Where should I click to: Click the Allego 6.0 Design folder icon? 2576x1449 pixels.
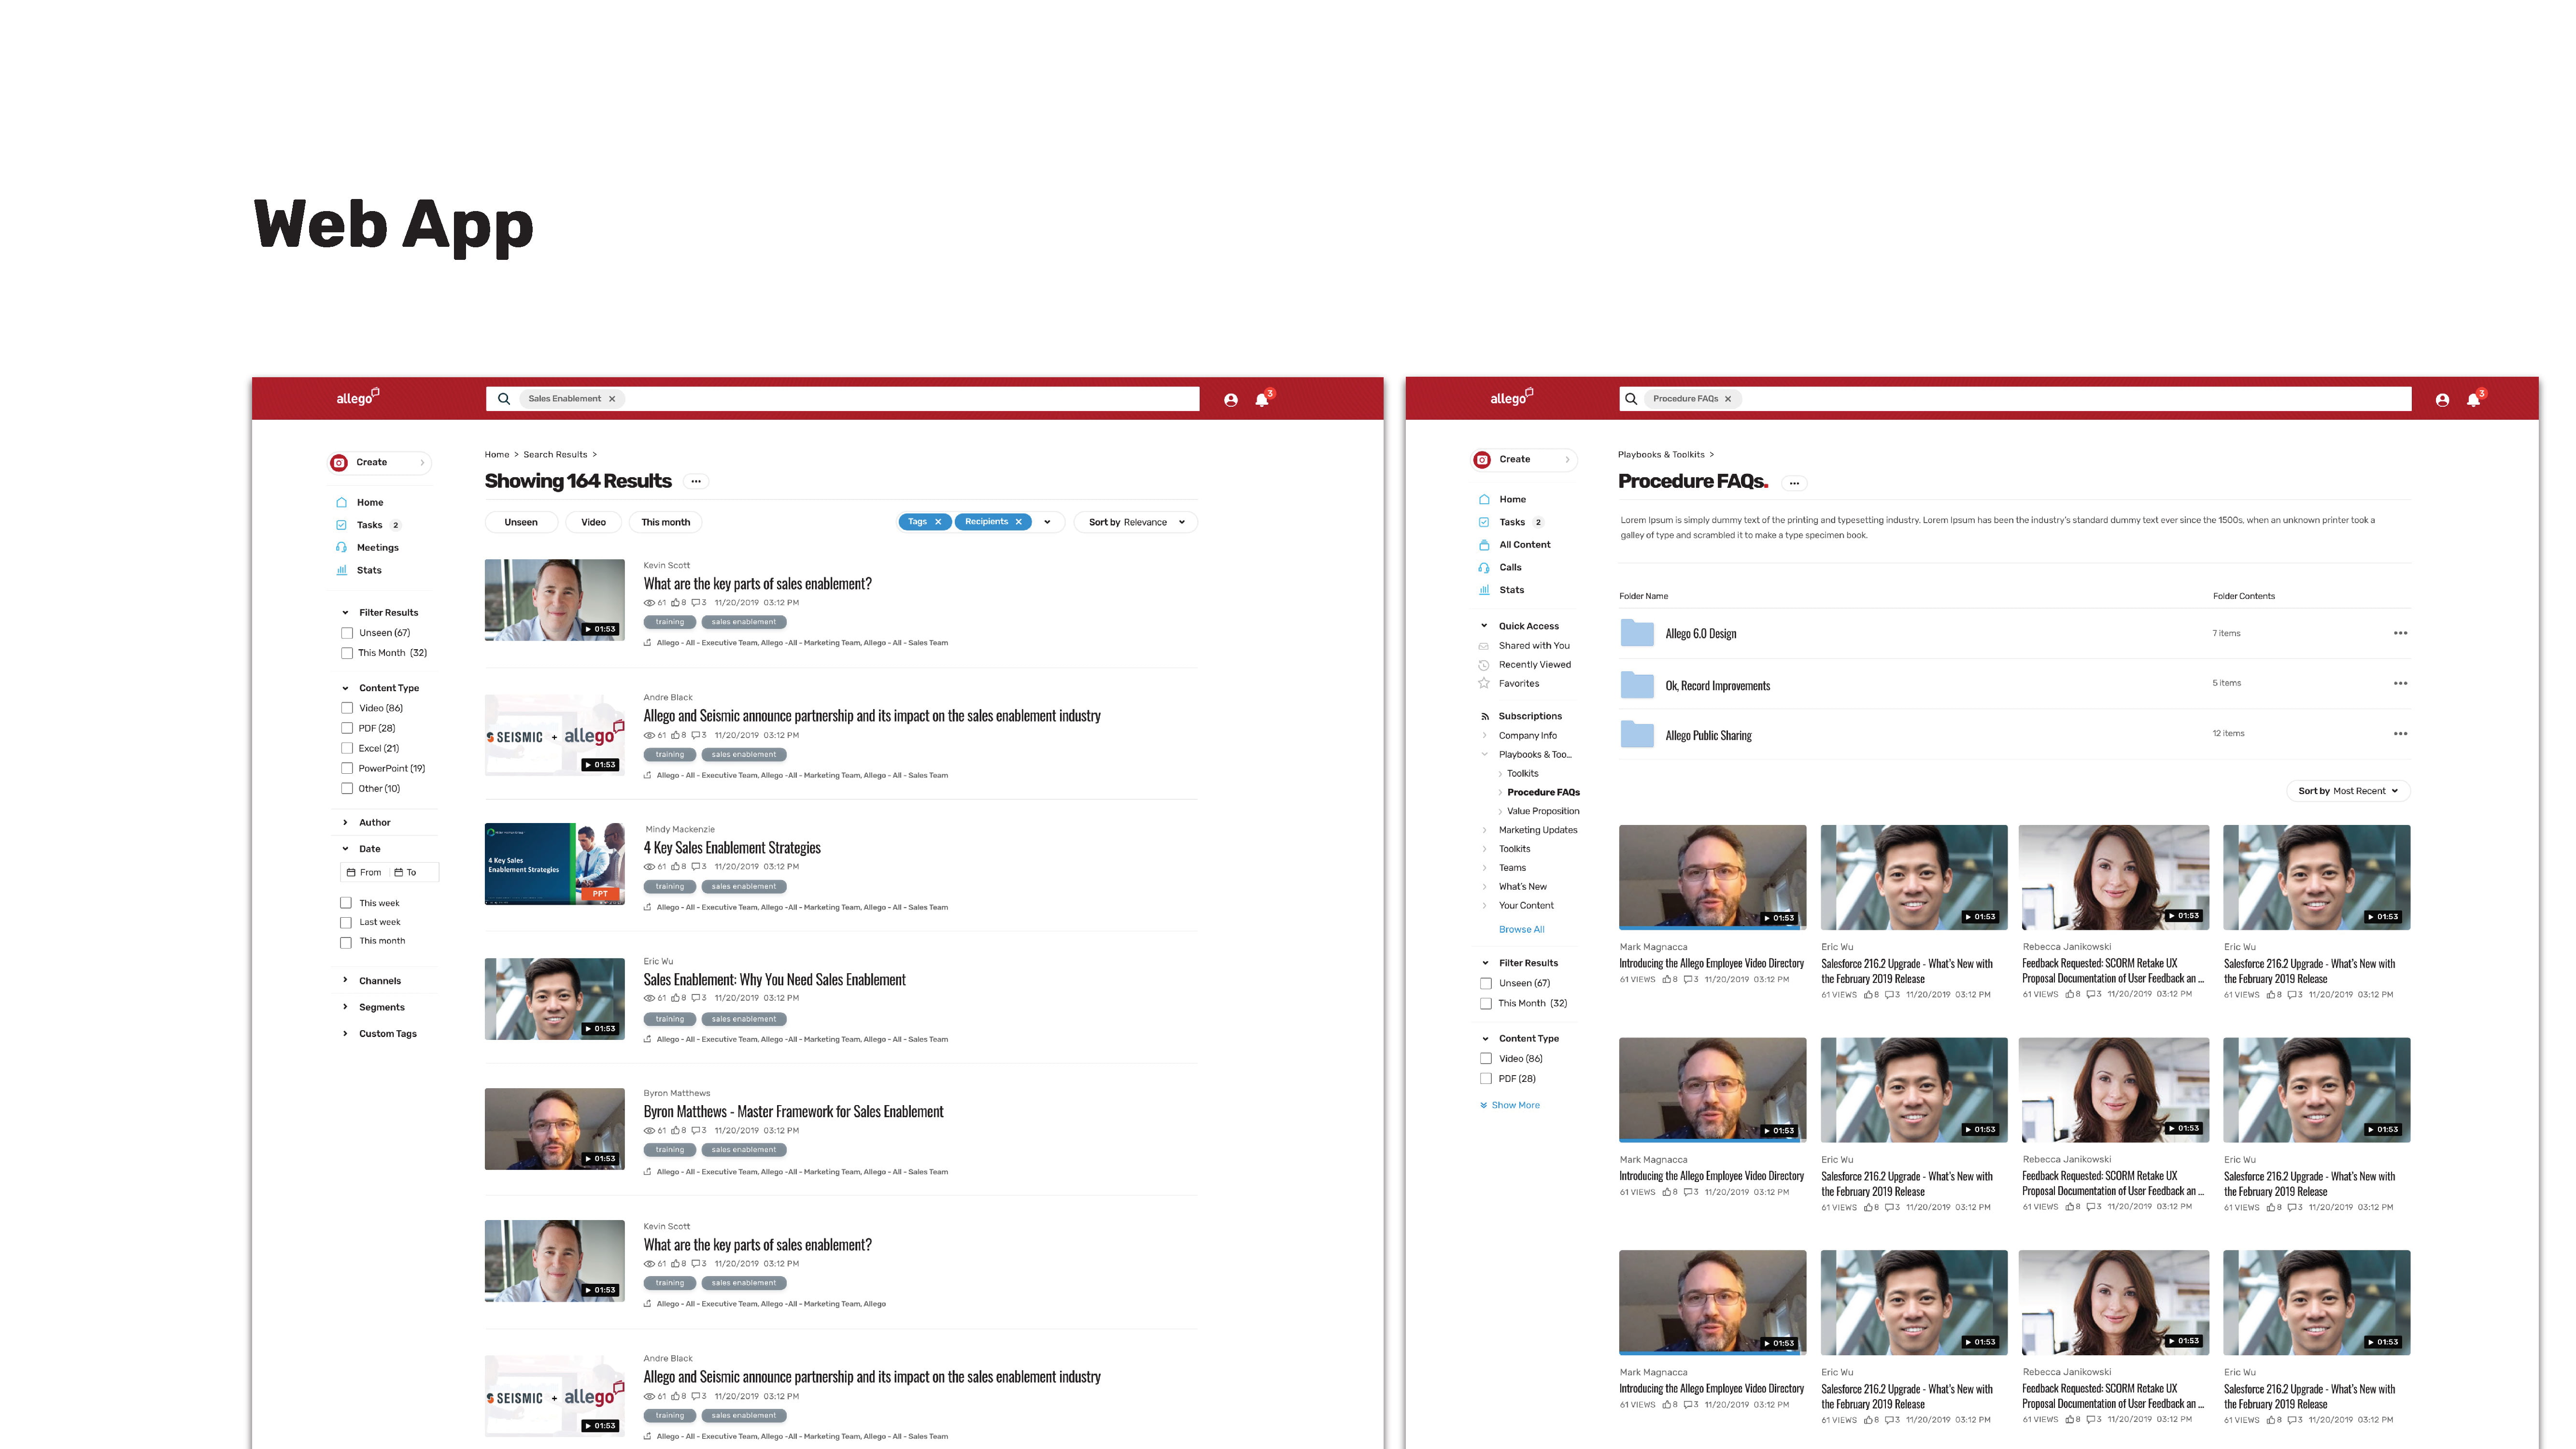coord(1637,633)
